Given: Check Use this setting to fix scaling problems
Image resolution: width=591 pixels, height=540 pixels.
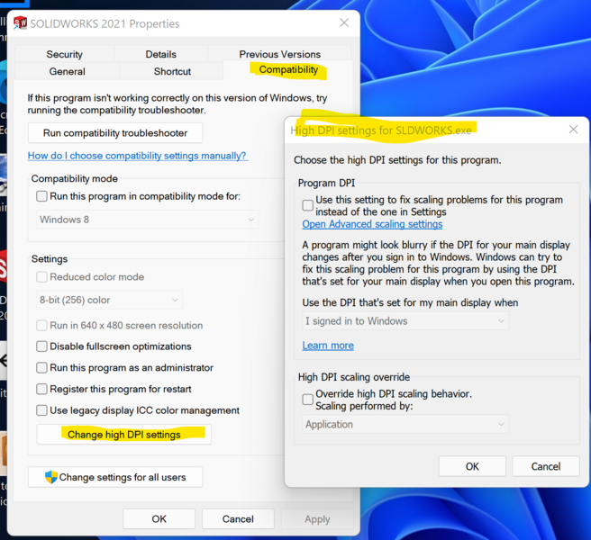Looking at the screenshot, I should [308, 205].
